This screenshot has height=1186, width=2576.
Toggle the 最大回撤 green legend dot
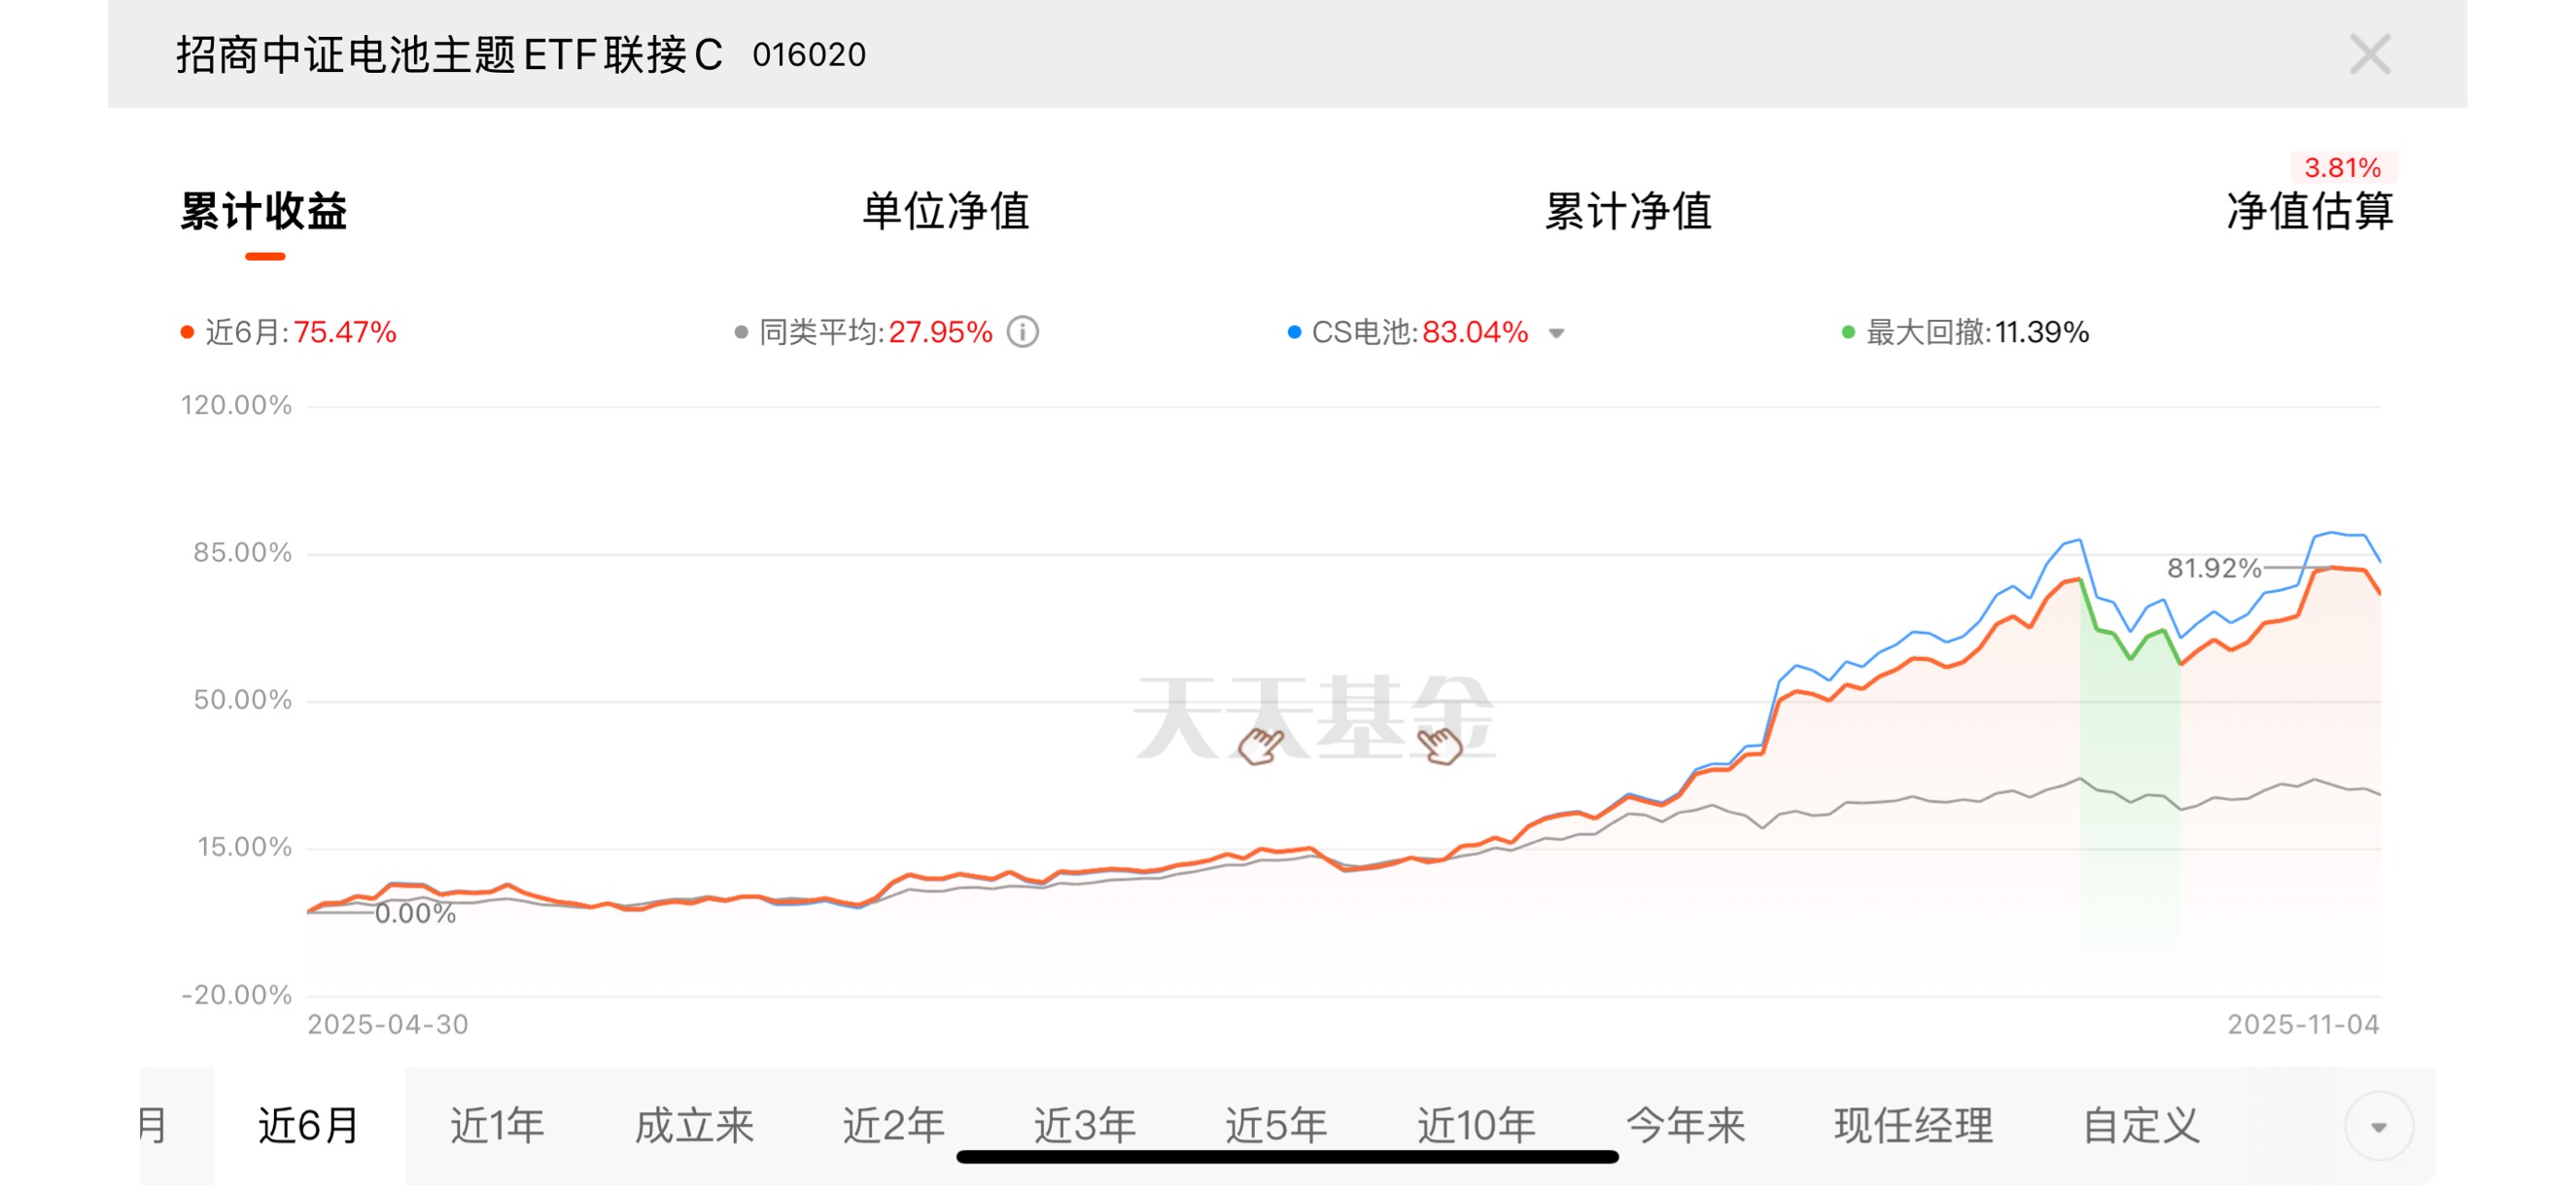tap(1848, 332)
